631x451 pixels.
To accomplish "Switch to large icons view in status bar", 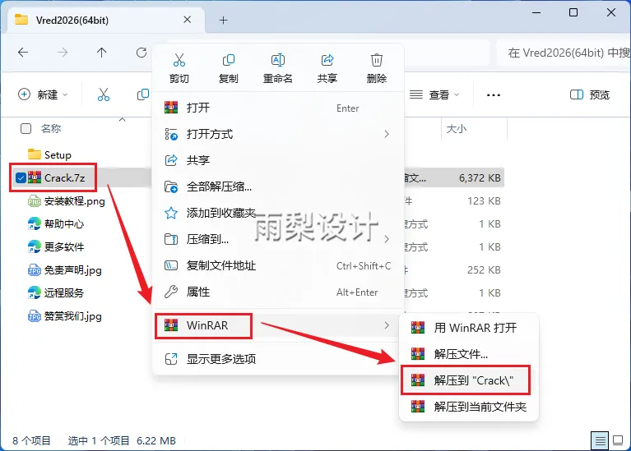I will point(618,440).
